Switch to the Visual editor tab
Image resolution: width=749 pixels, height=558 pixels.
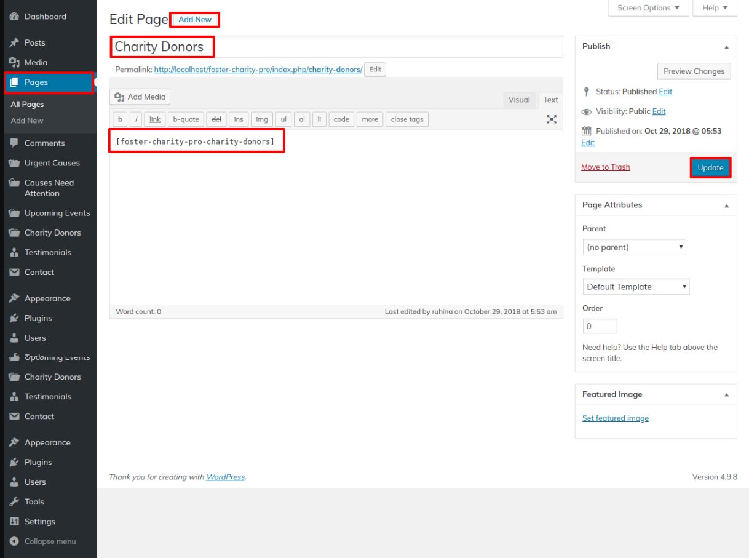point(519,100)
